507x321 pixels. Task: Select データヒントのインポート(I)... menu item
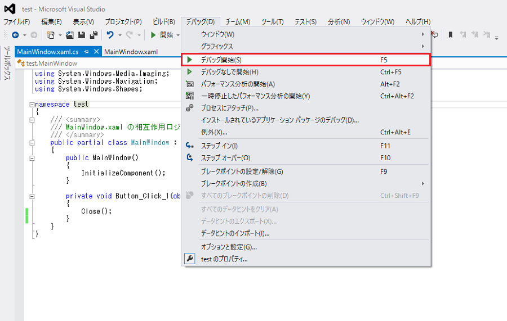306,233
